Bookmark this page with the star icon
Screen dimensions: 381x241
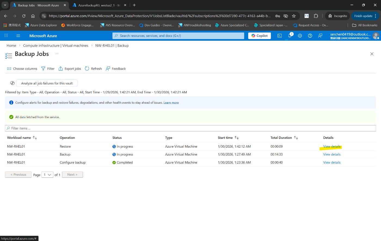pos(294,16)
